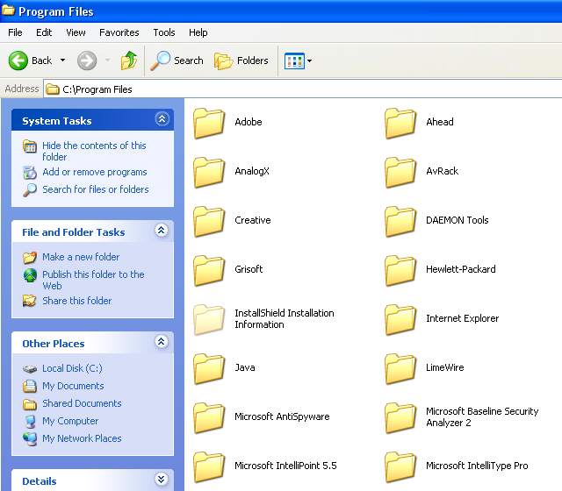Collapse the File and Folder Tasks panel
This screenshot has height=491, width=562.
point(162,231)
